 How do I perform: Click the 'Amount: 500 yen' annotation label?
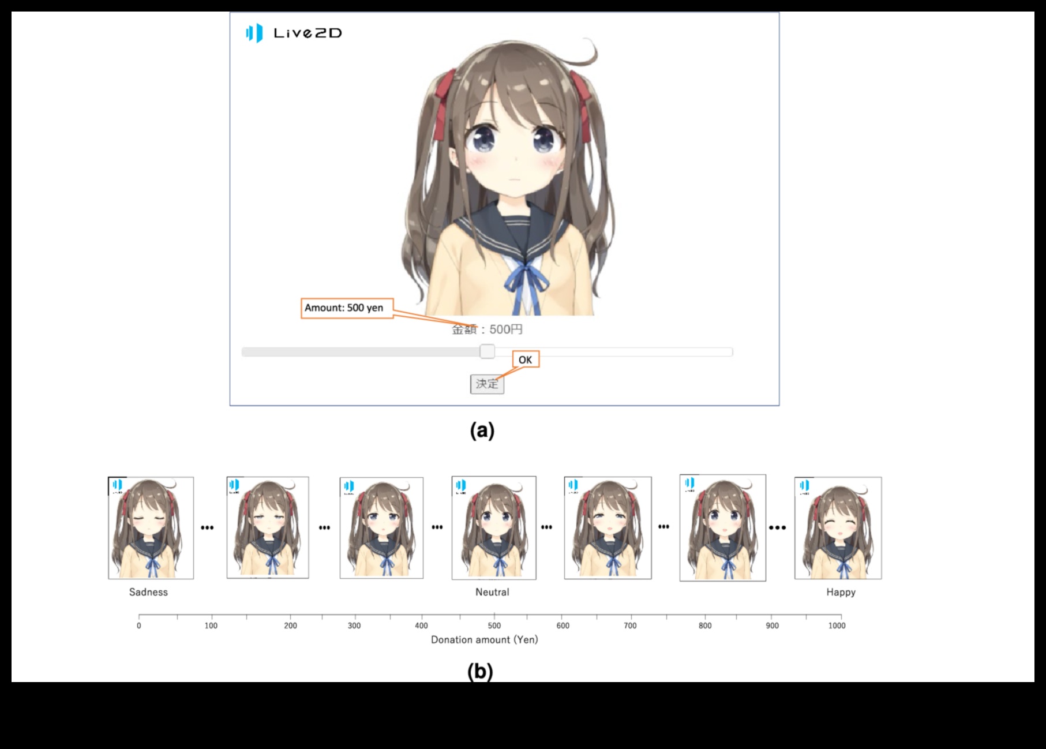(347, 308)
